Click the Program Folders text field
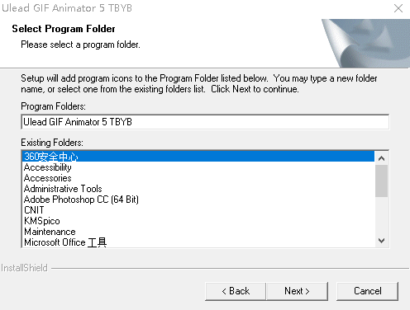Screen dimensions: 410x310 pos(205,122)
